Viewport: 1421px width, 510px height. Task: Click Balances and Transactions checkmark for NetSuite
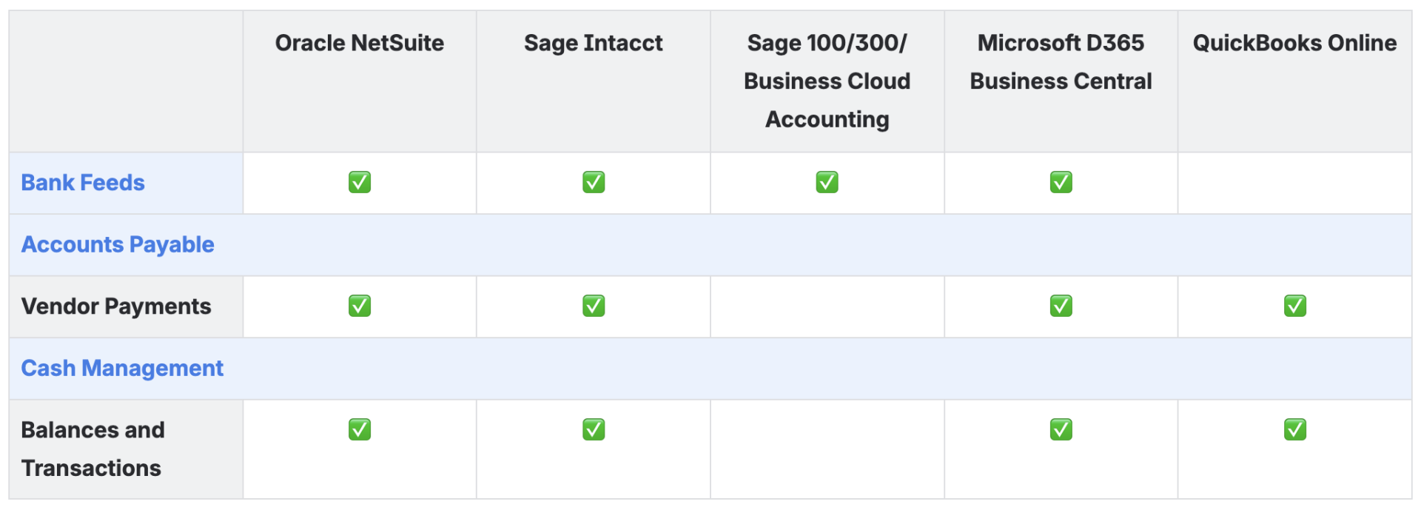click(x=360, y=429)
